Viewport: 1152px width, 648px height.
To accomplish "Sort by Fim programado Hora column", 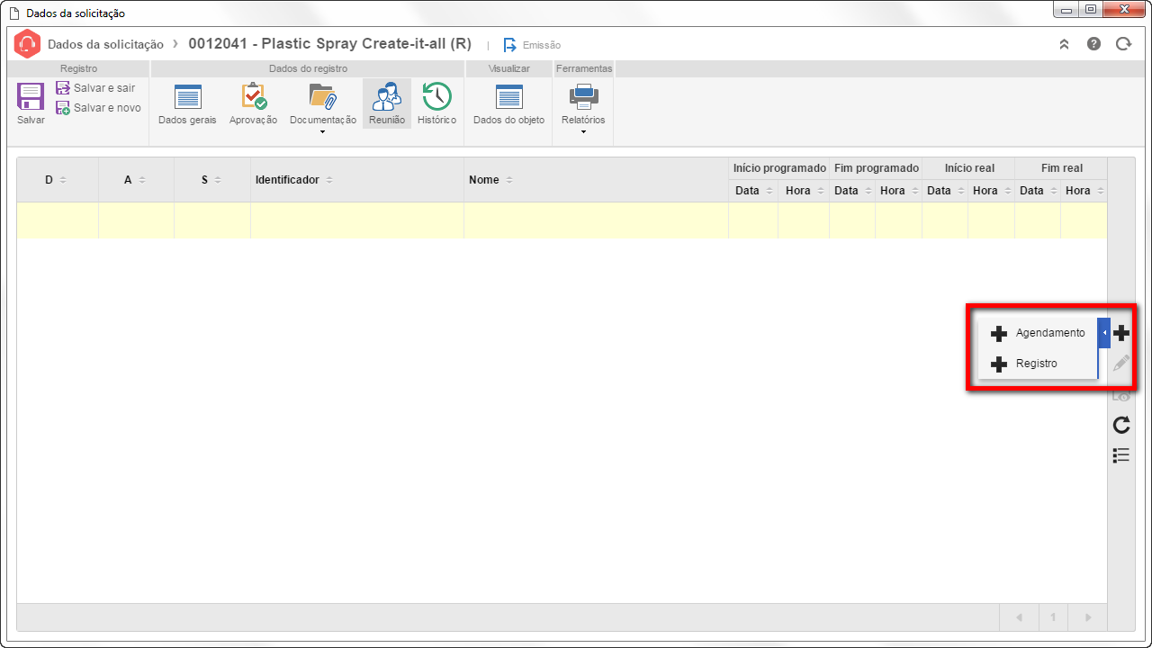I will pos(898,191).
